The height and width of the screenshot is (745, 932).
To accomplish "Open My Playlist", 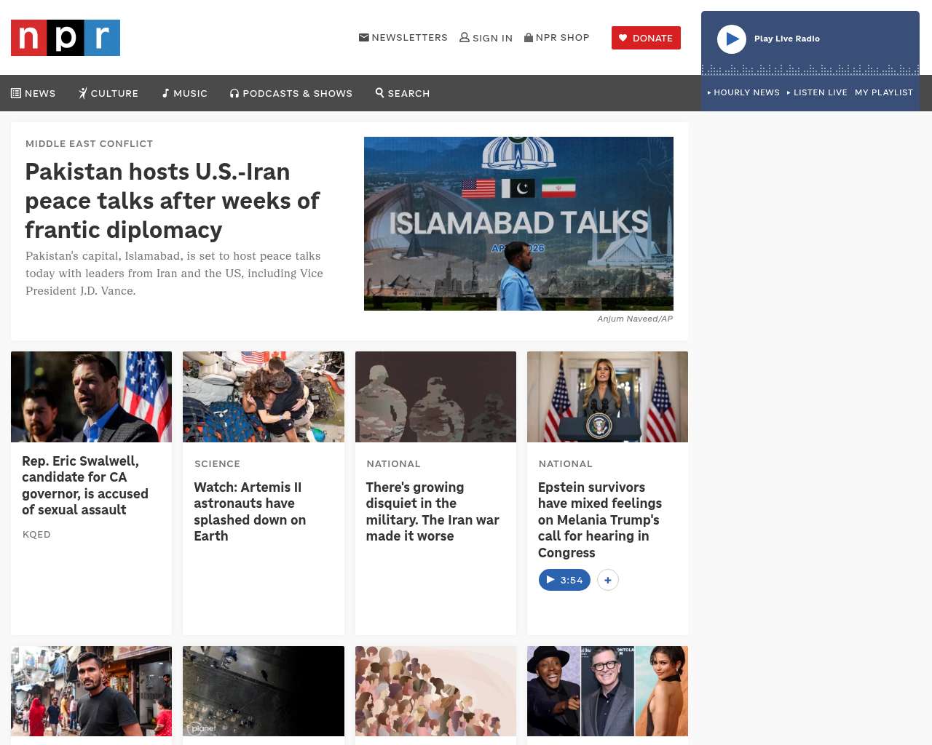I will coord(883,92).
